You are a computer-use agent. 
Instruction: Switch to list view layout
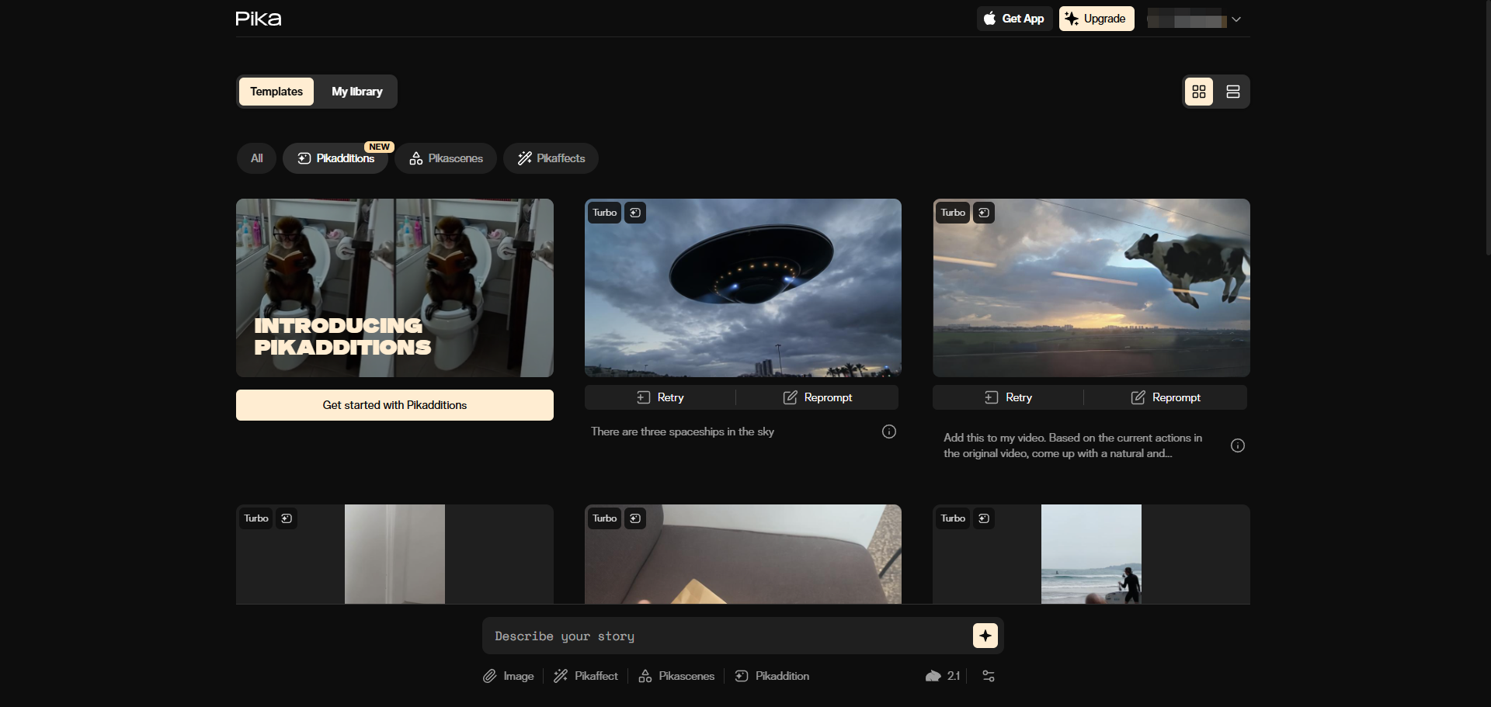click(1232, 92)
